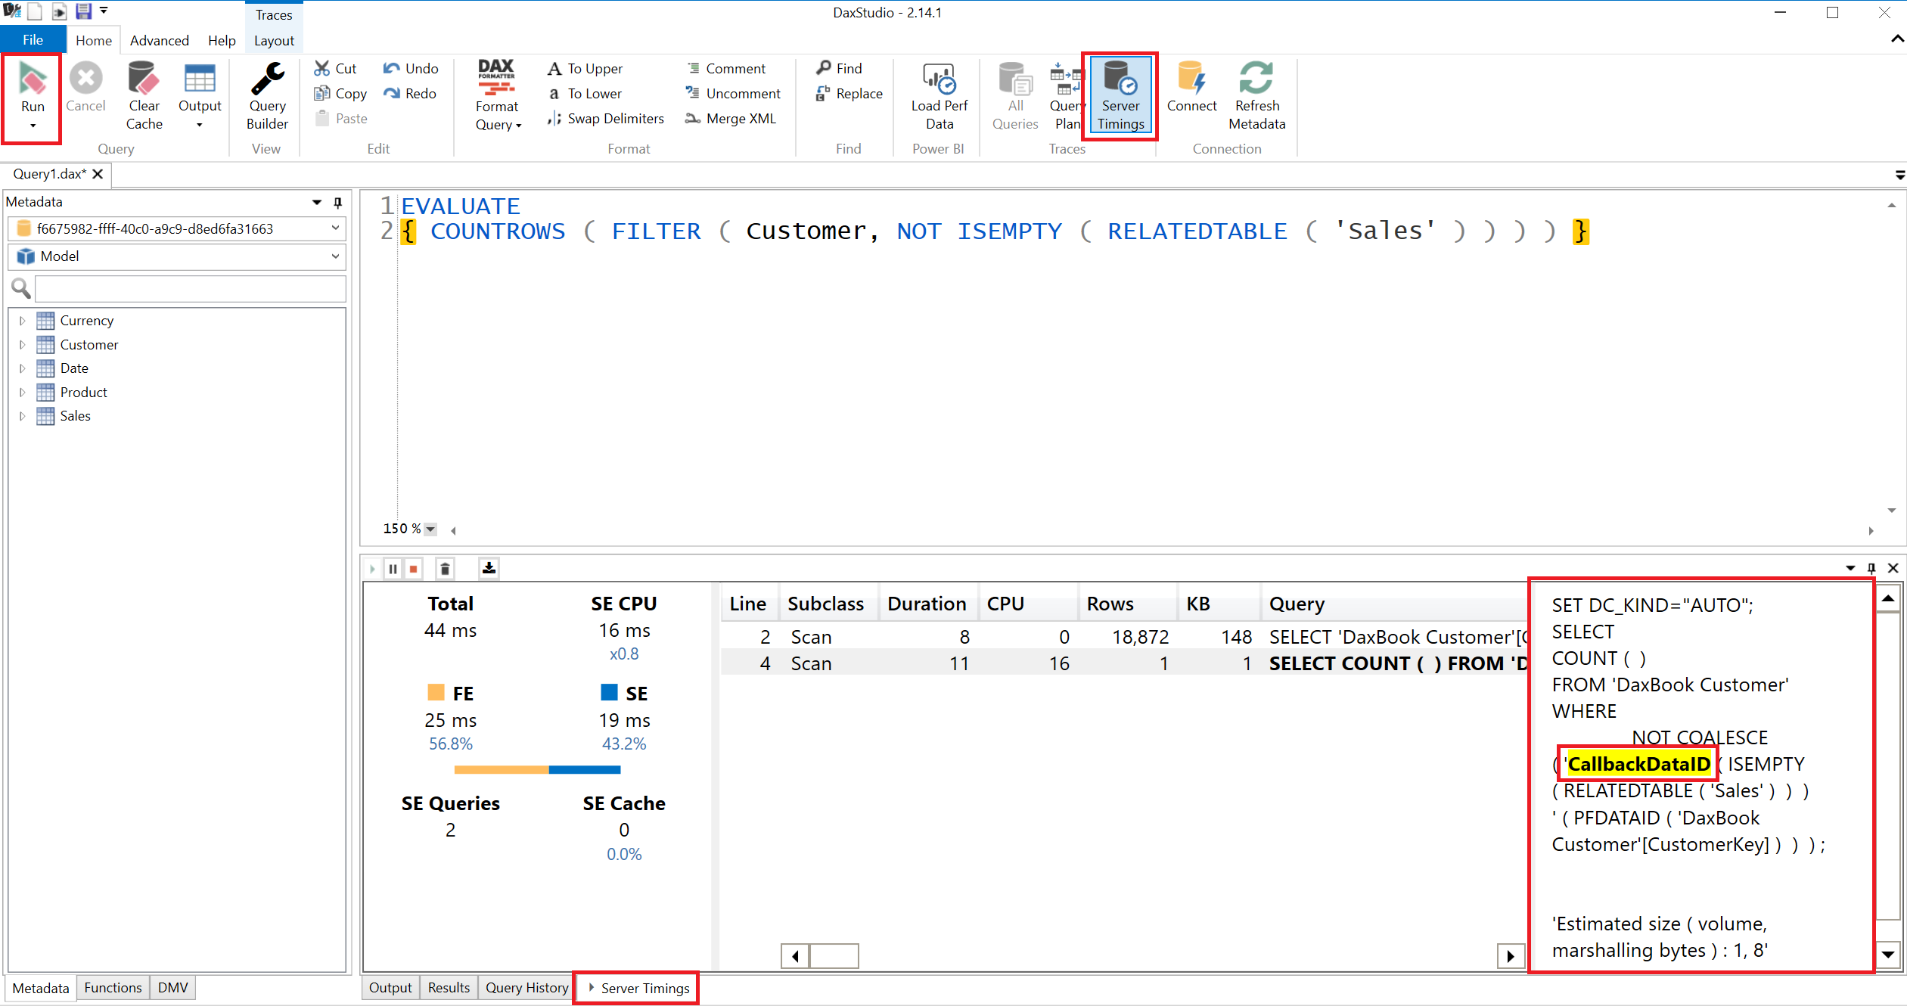Open the Results tab
Viewport: 1907px width, 1006px height.
tap(449, 988)
